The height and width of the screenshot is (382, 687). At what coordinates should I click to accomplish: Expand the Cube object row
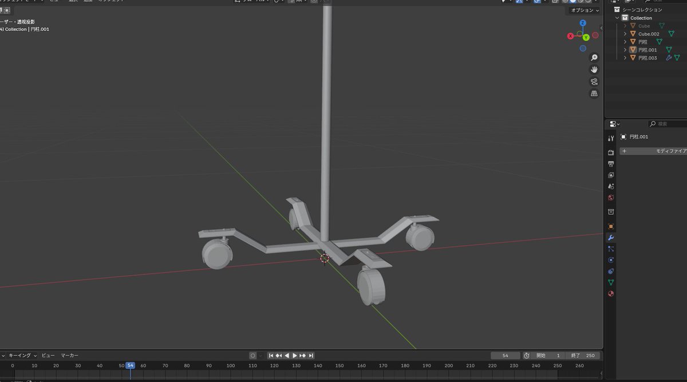click(x=625, y=26)
